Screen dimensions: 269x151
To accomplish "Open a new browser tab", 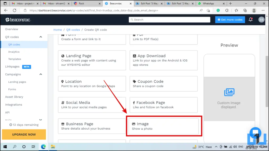I will click(230, 3).
